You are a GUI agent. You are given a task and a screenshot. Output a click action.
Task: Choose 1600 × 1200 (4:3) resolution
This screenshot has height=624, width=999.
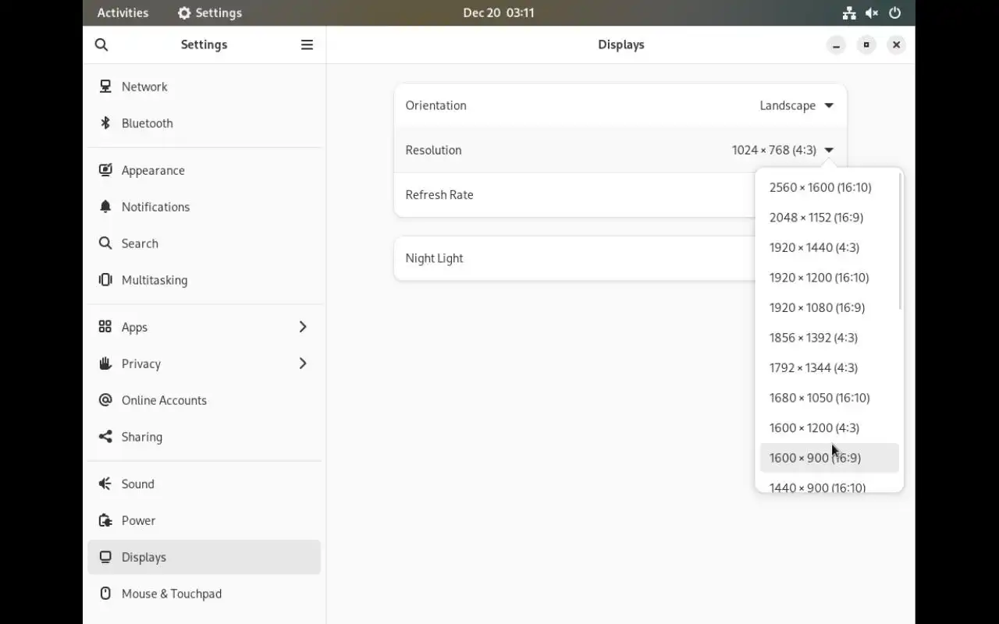point(830,427)
